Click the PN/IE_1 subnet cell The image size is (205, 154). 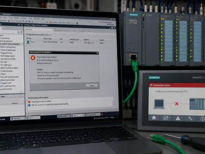102,43
